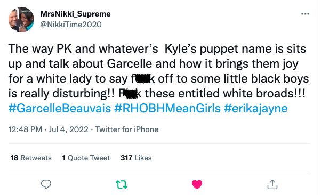Open the #RHOBHMeanGirls hashtag

(x=167, y=109)
